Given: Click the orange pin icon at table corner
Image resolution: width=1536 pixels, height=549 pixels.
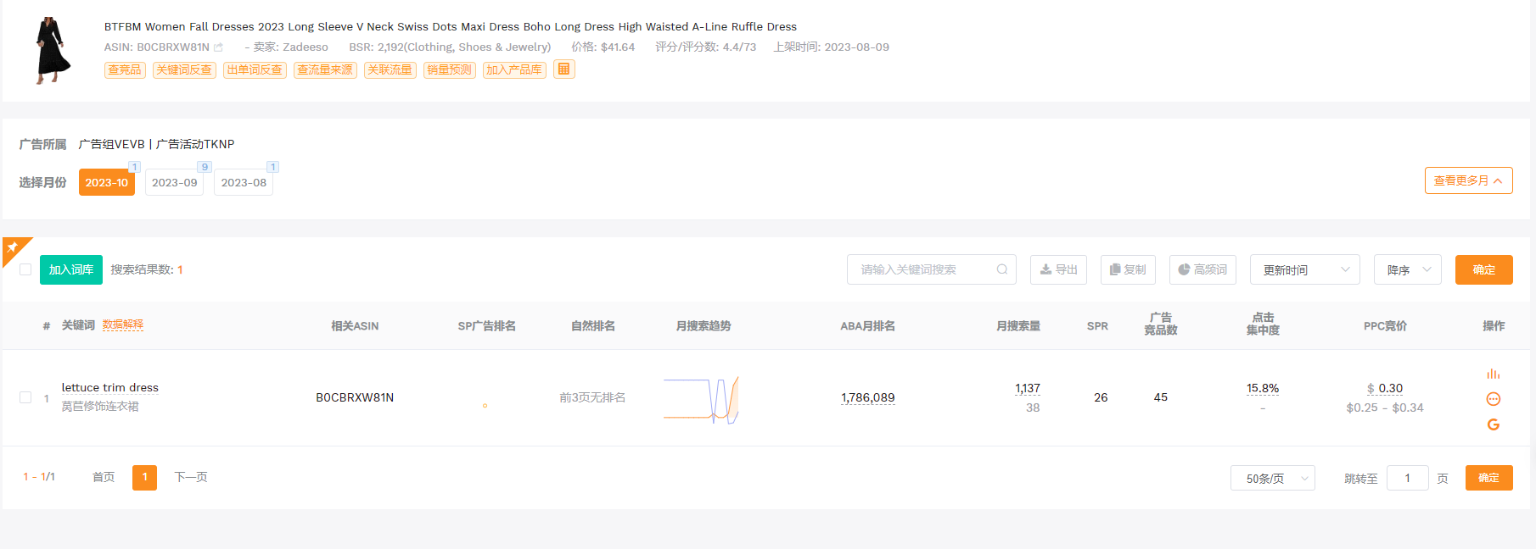Looking at the screenshot, I should [x=13, y=247].
